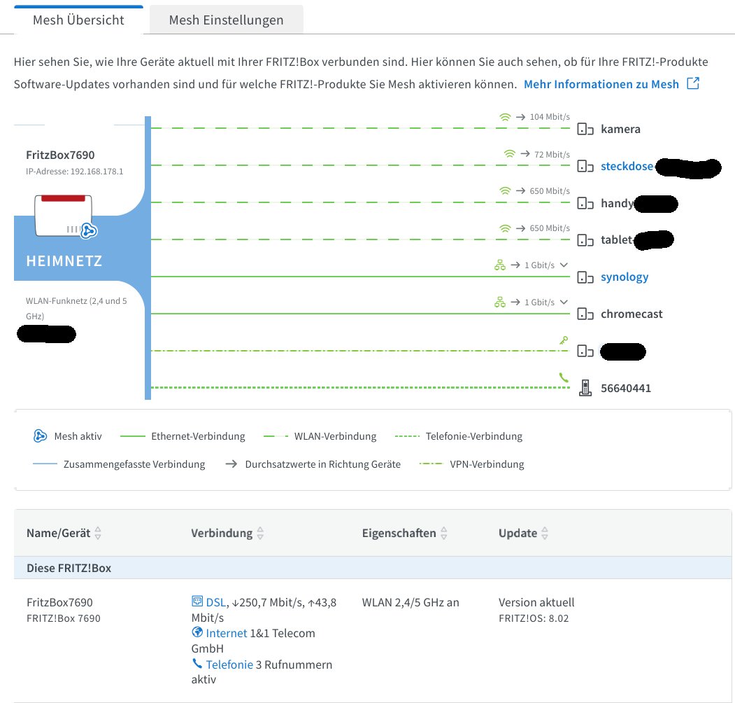This screenshot has width=735, height=703.
Task: Open the Mehr Informationen zu Mesh link
Action: pyautogui.click(x=601, y=84)
